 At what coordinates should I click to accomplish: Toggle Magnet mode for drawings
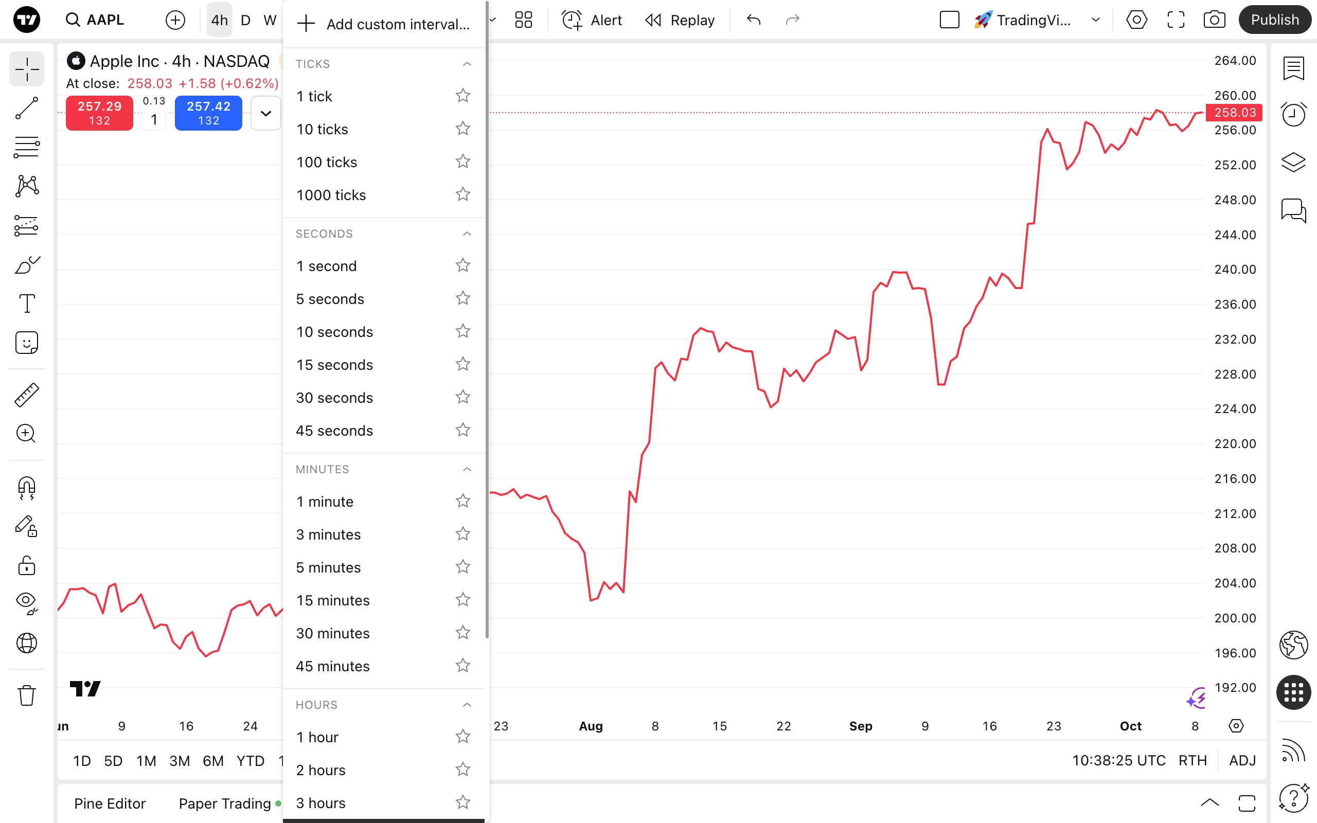coord(26,487)
